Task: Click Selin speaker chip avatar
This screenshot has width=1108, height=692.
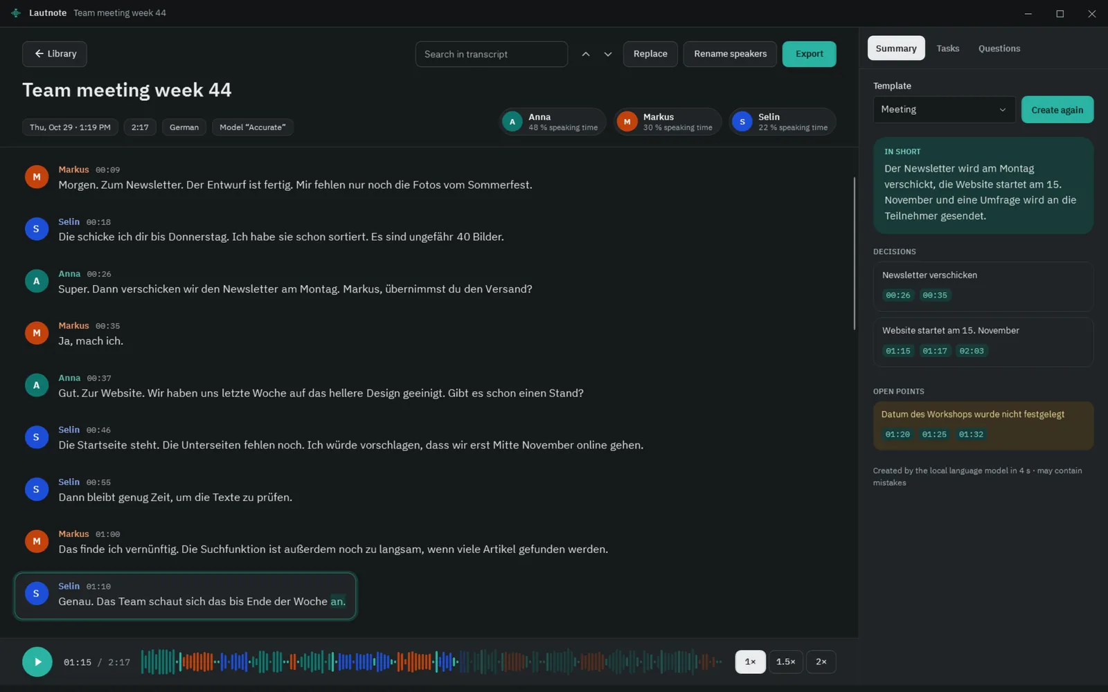Action: 742,122
